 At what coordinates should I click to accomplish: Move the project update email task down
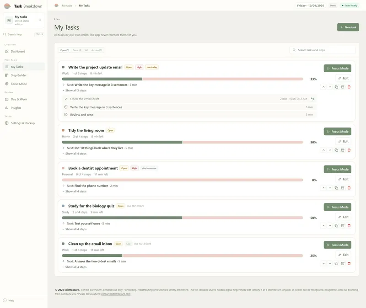pos(330,87)
